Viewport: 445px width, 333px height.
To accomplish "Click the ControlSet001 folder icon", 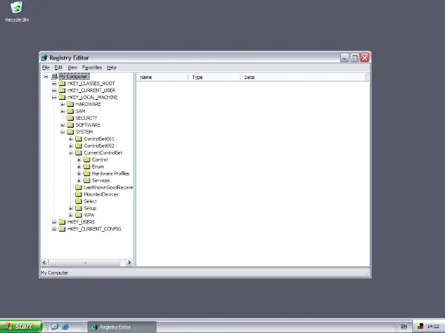I will coord(79,139).
